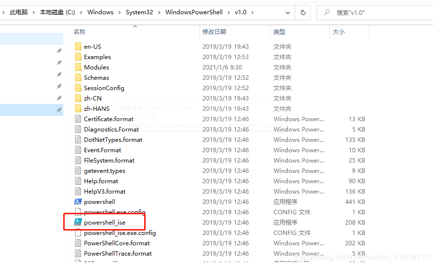Click the Help.format file icon

pos(78,181)
